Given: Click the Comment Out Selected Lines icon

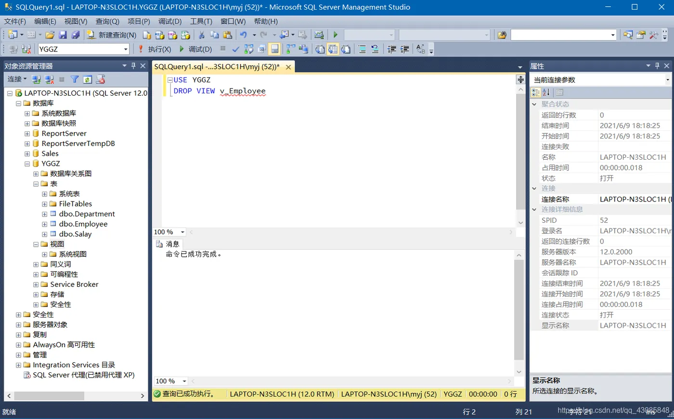Looking at the screenshot, I should pyautogui.click(x=362, y=49).
